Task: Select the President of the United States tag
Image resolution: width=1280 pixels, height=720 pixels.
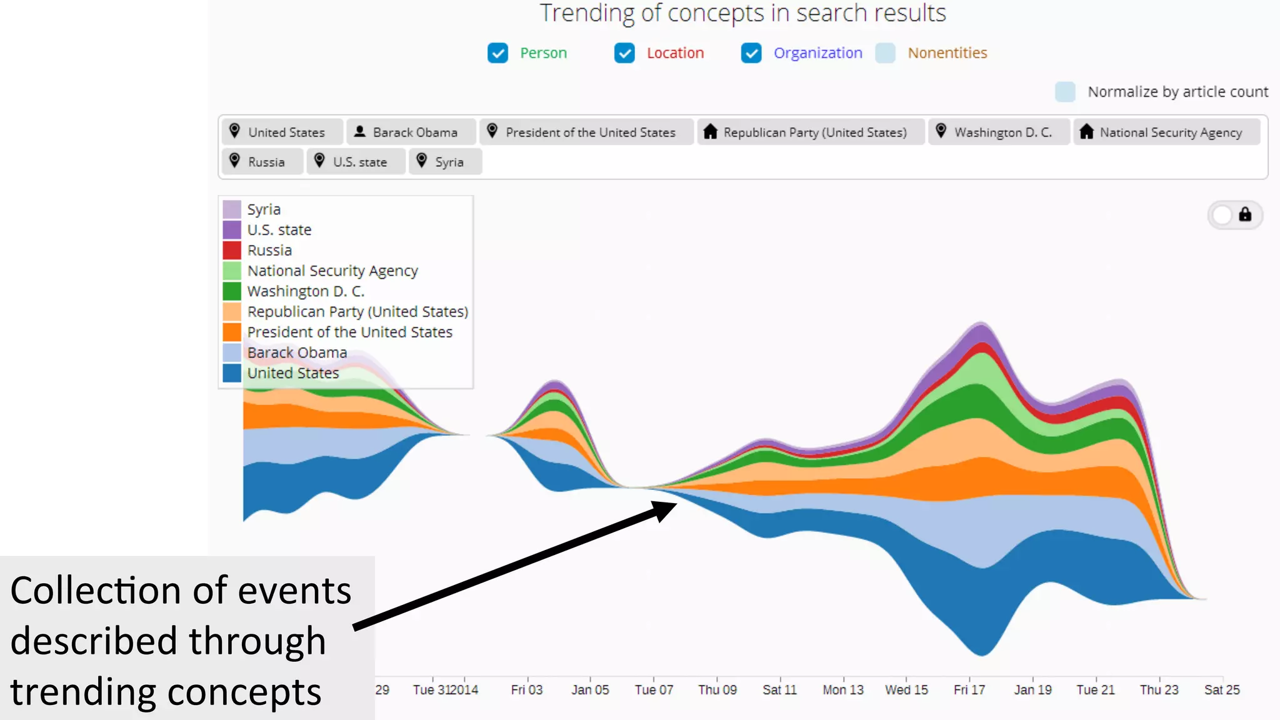Action: click(590, 132)
